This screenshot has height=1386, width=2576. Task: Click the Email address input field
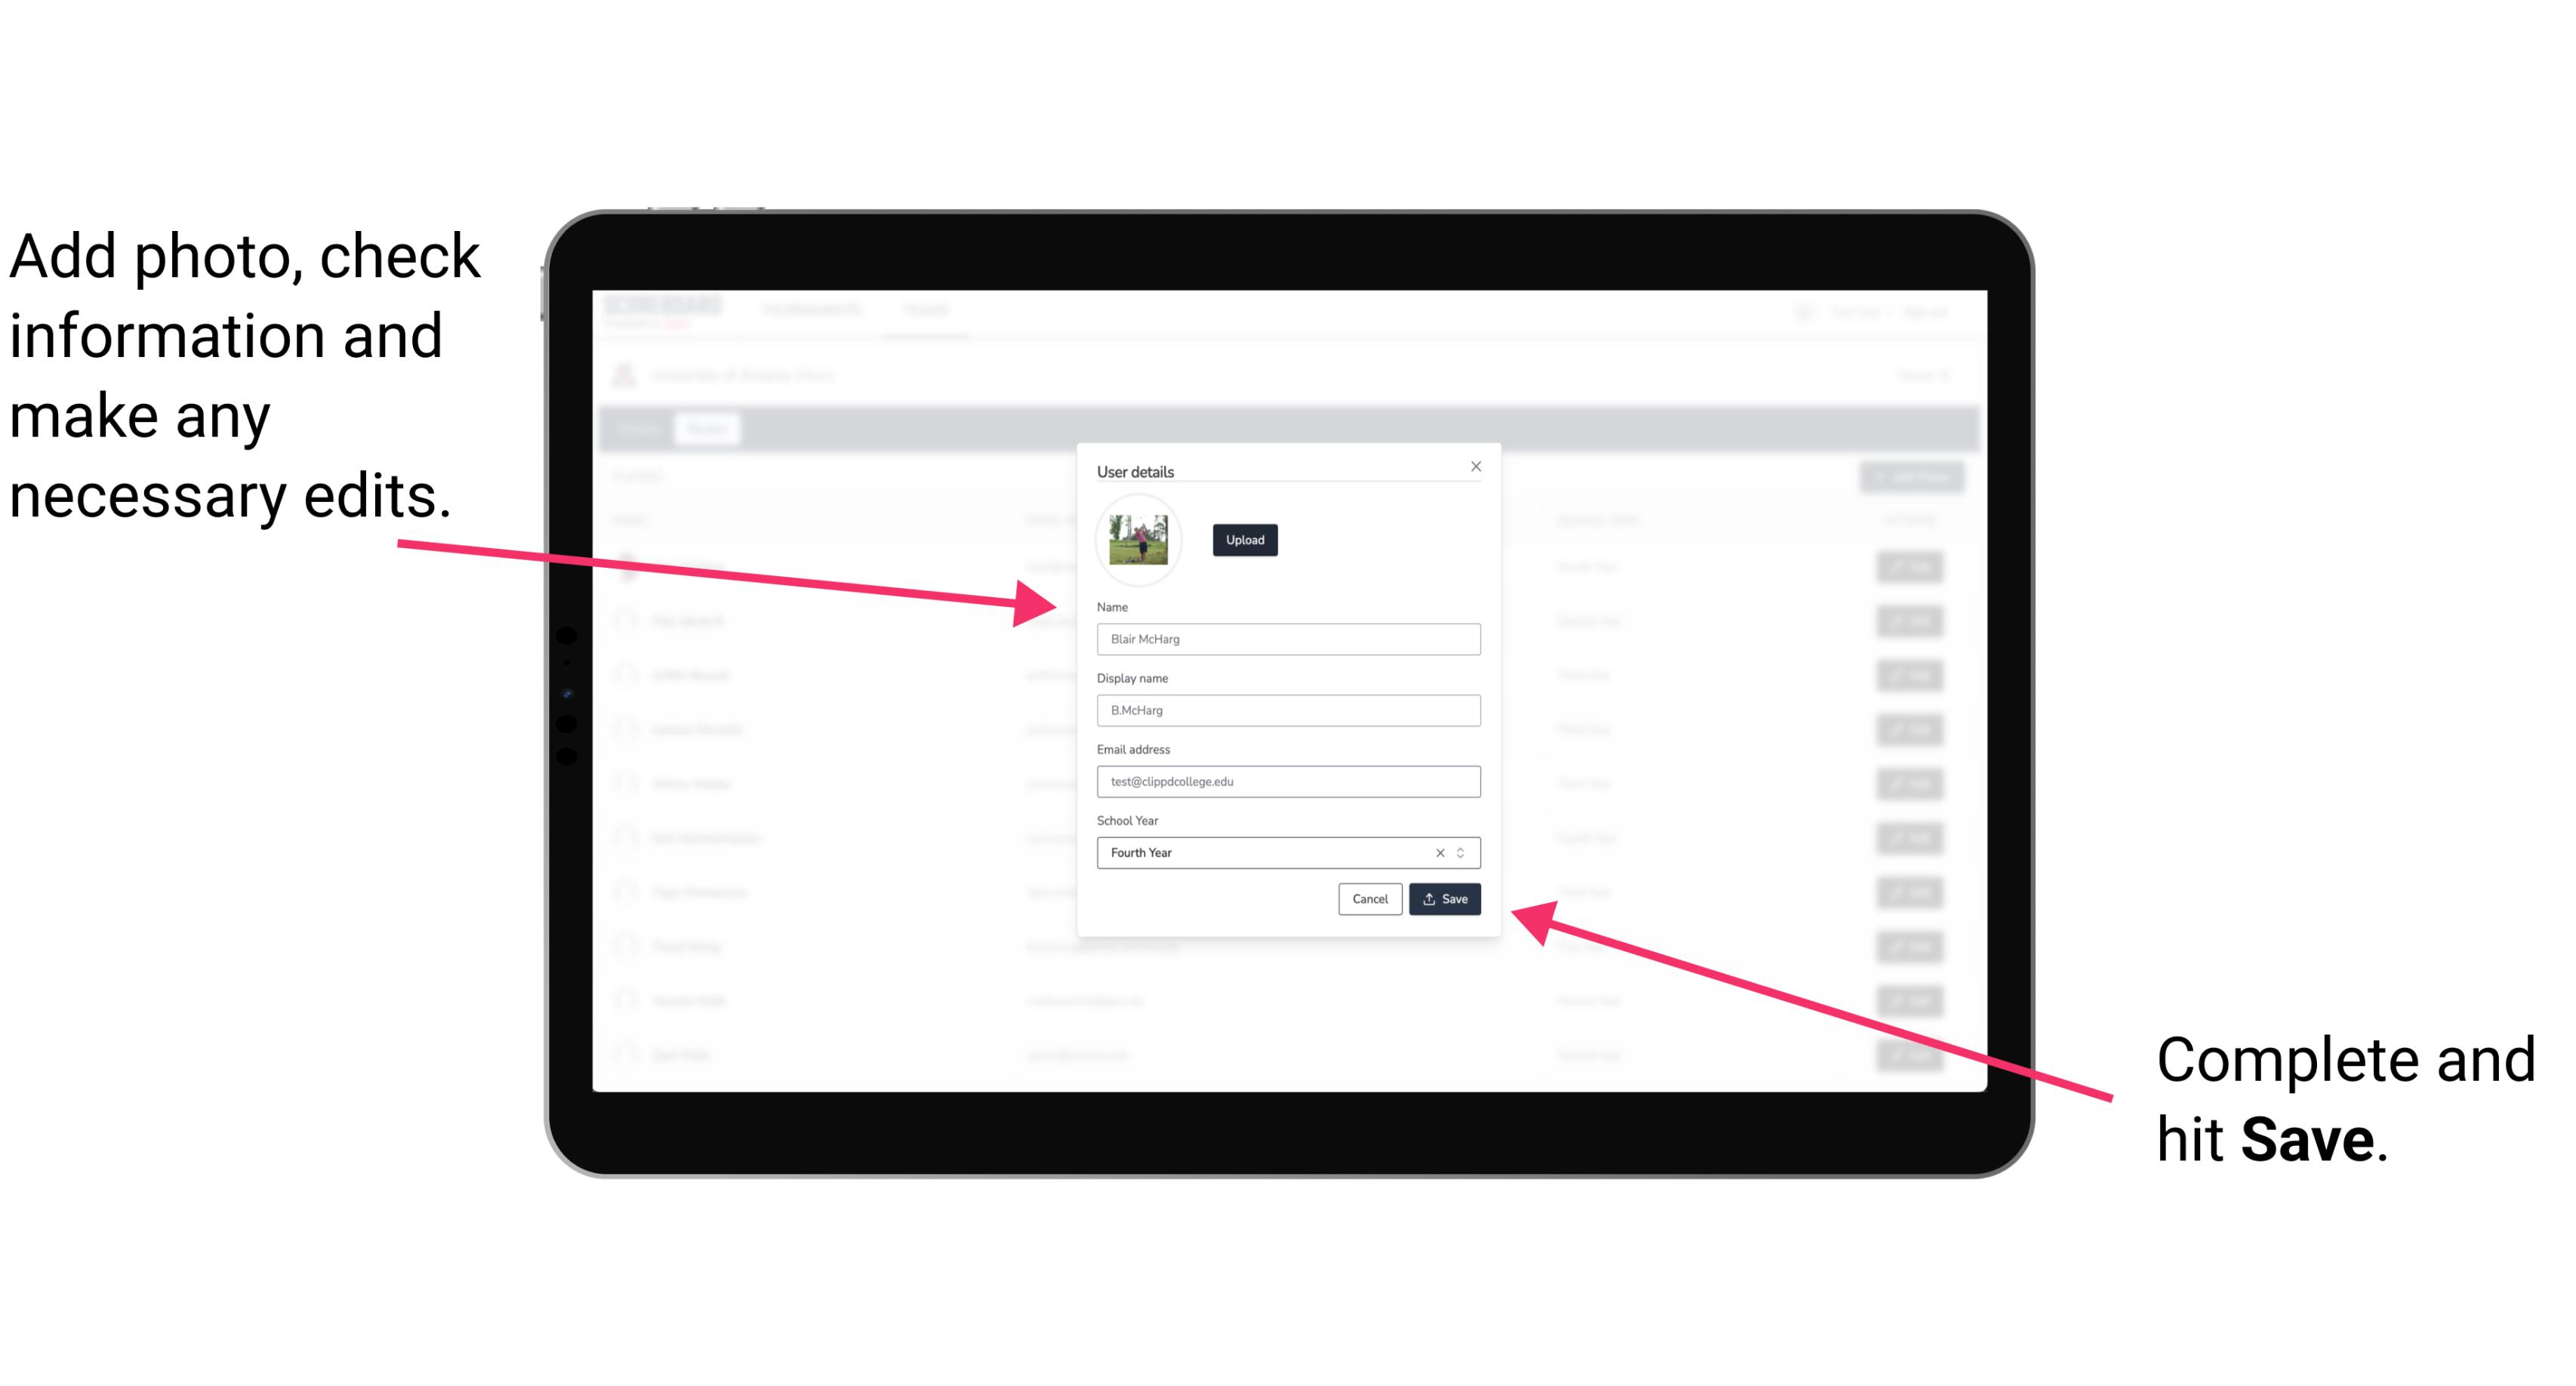[1289, 782]
